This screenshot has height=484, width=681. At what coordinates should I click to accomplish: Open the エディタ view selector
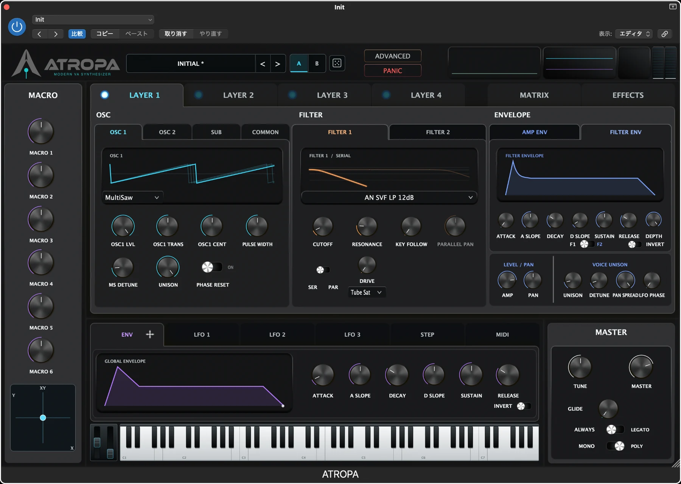point(634,34)
